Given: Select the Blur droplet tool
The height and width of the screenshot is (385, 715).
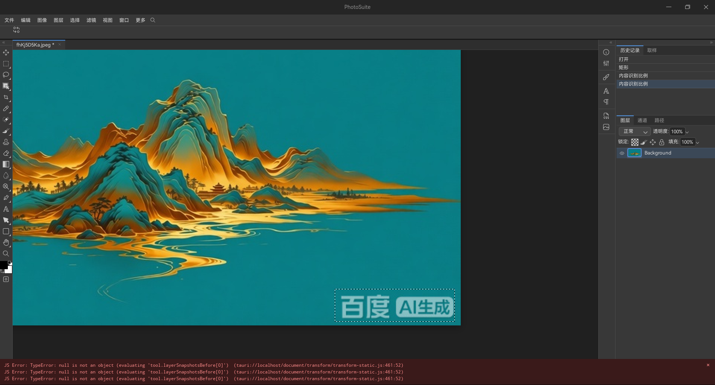Looking at the screenshot, I should [6, 175].
